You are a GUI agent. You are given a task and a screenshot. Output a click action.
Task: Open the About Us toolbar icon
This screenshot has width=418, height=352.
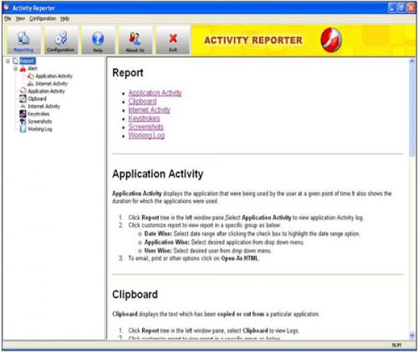tap(135, 38)
